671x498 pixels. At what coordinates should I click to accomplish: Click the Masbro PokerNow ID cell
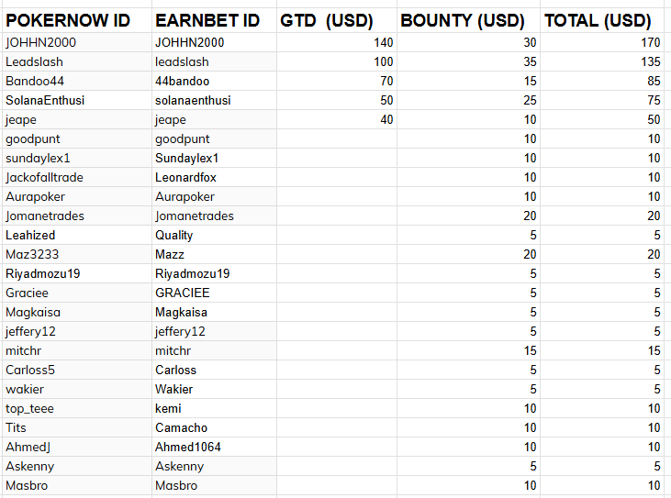pos(28,485)
